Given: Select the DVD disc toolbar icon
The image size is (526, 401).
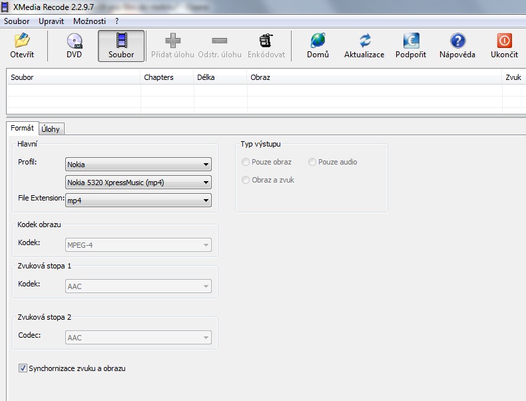Looking at the screenshot, I should click(x=74, y=46).
